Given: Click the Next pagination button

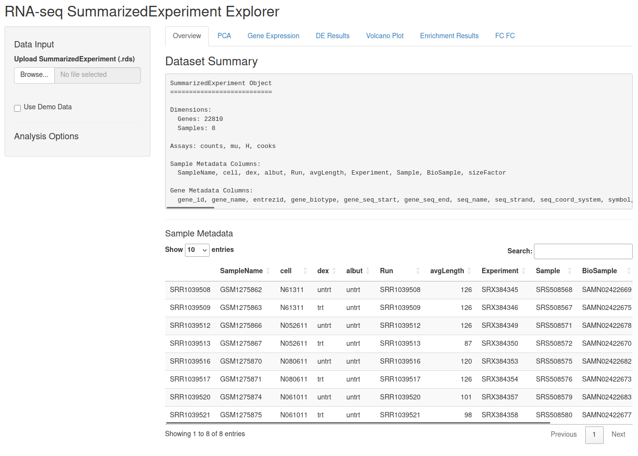Looking at the screenshot, I should 618,434.
